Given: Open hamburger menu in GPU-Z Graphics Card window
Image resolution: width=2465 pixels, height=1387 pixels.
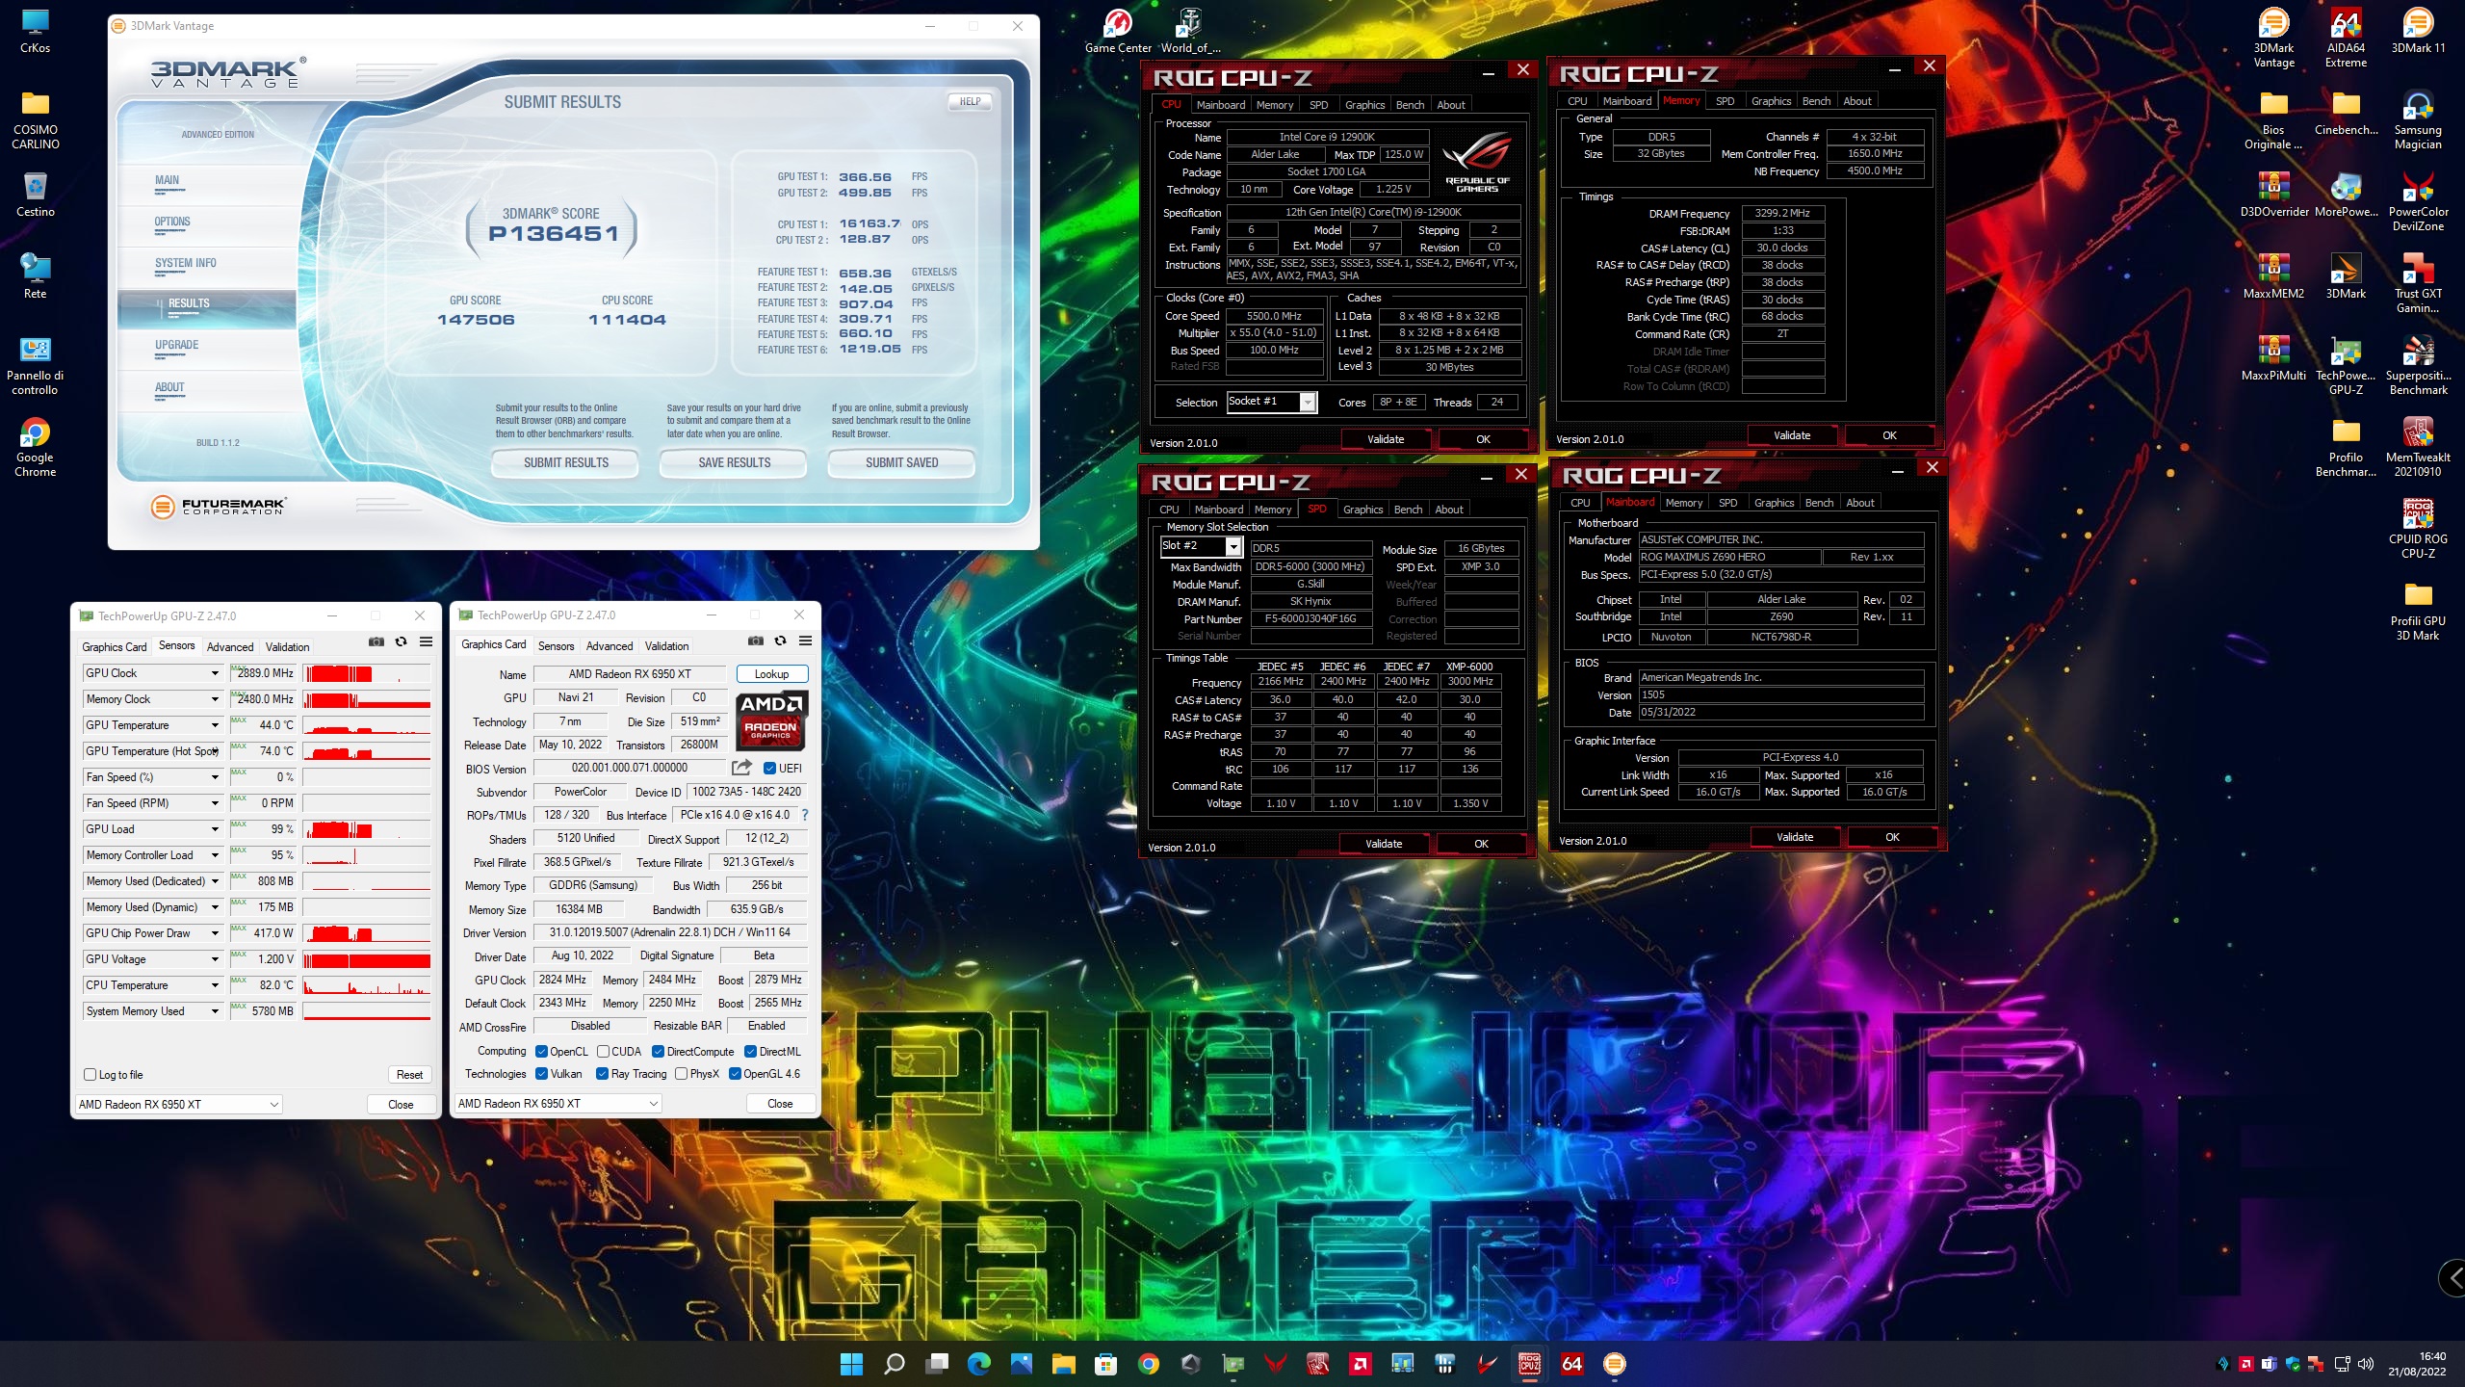Looking at the screenshot, I should 805,641.
